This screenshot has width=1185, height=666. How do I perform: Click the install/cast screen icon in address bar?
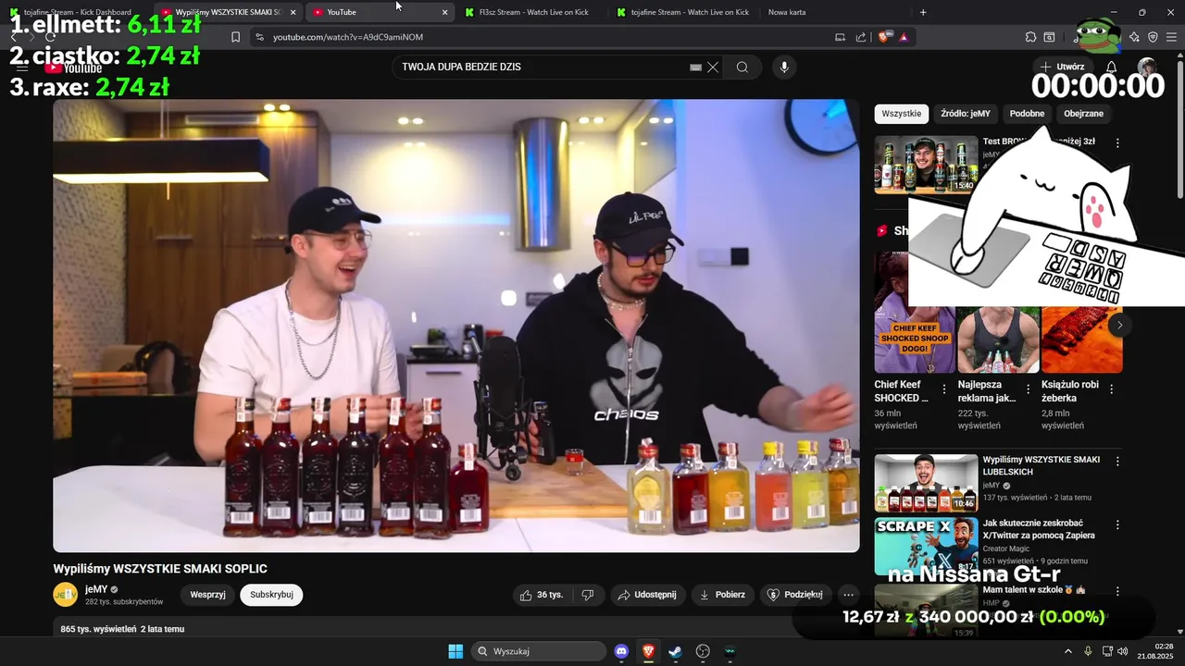pyautogui.click(x=841, y=37)
